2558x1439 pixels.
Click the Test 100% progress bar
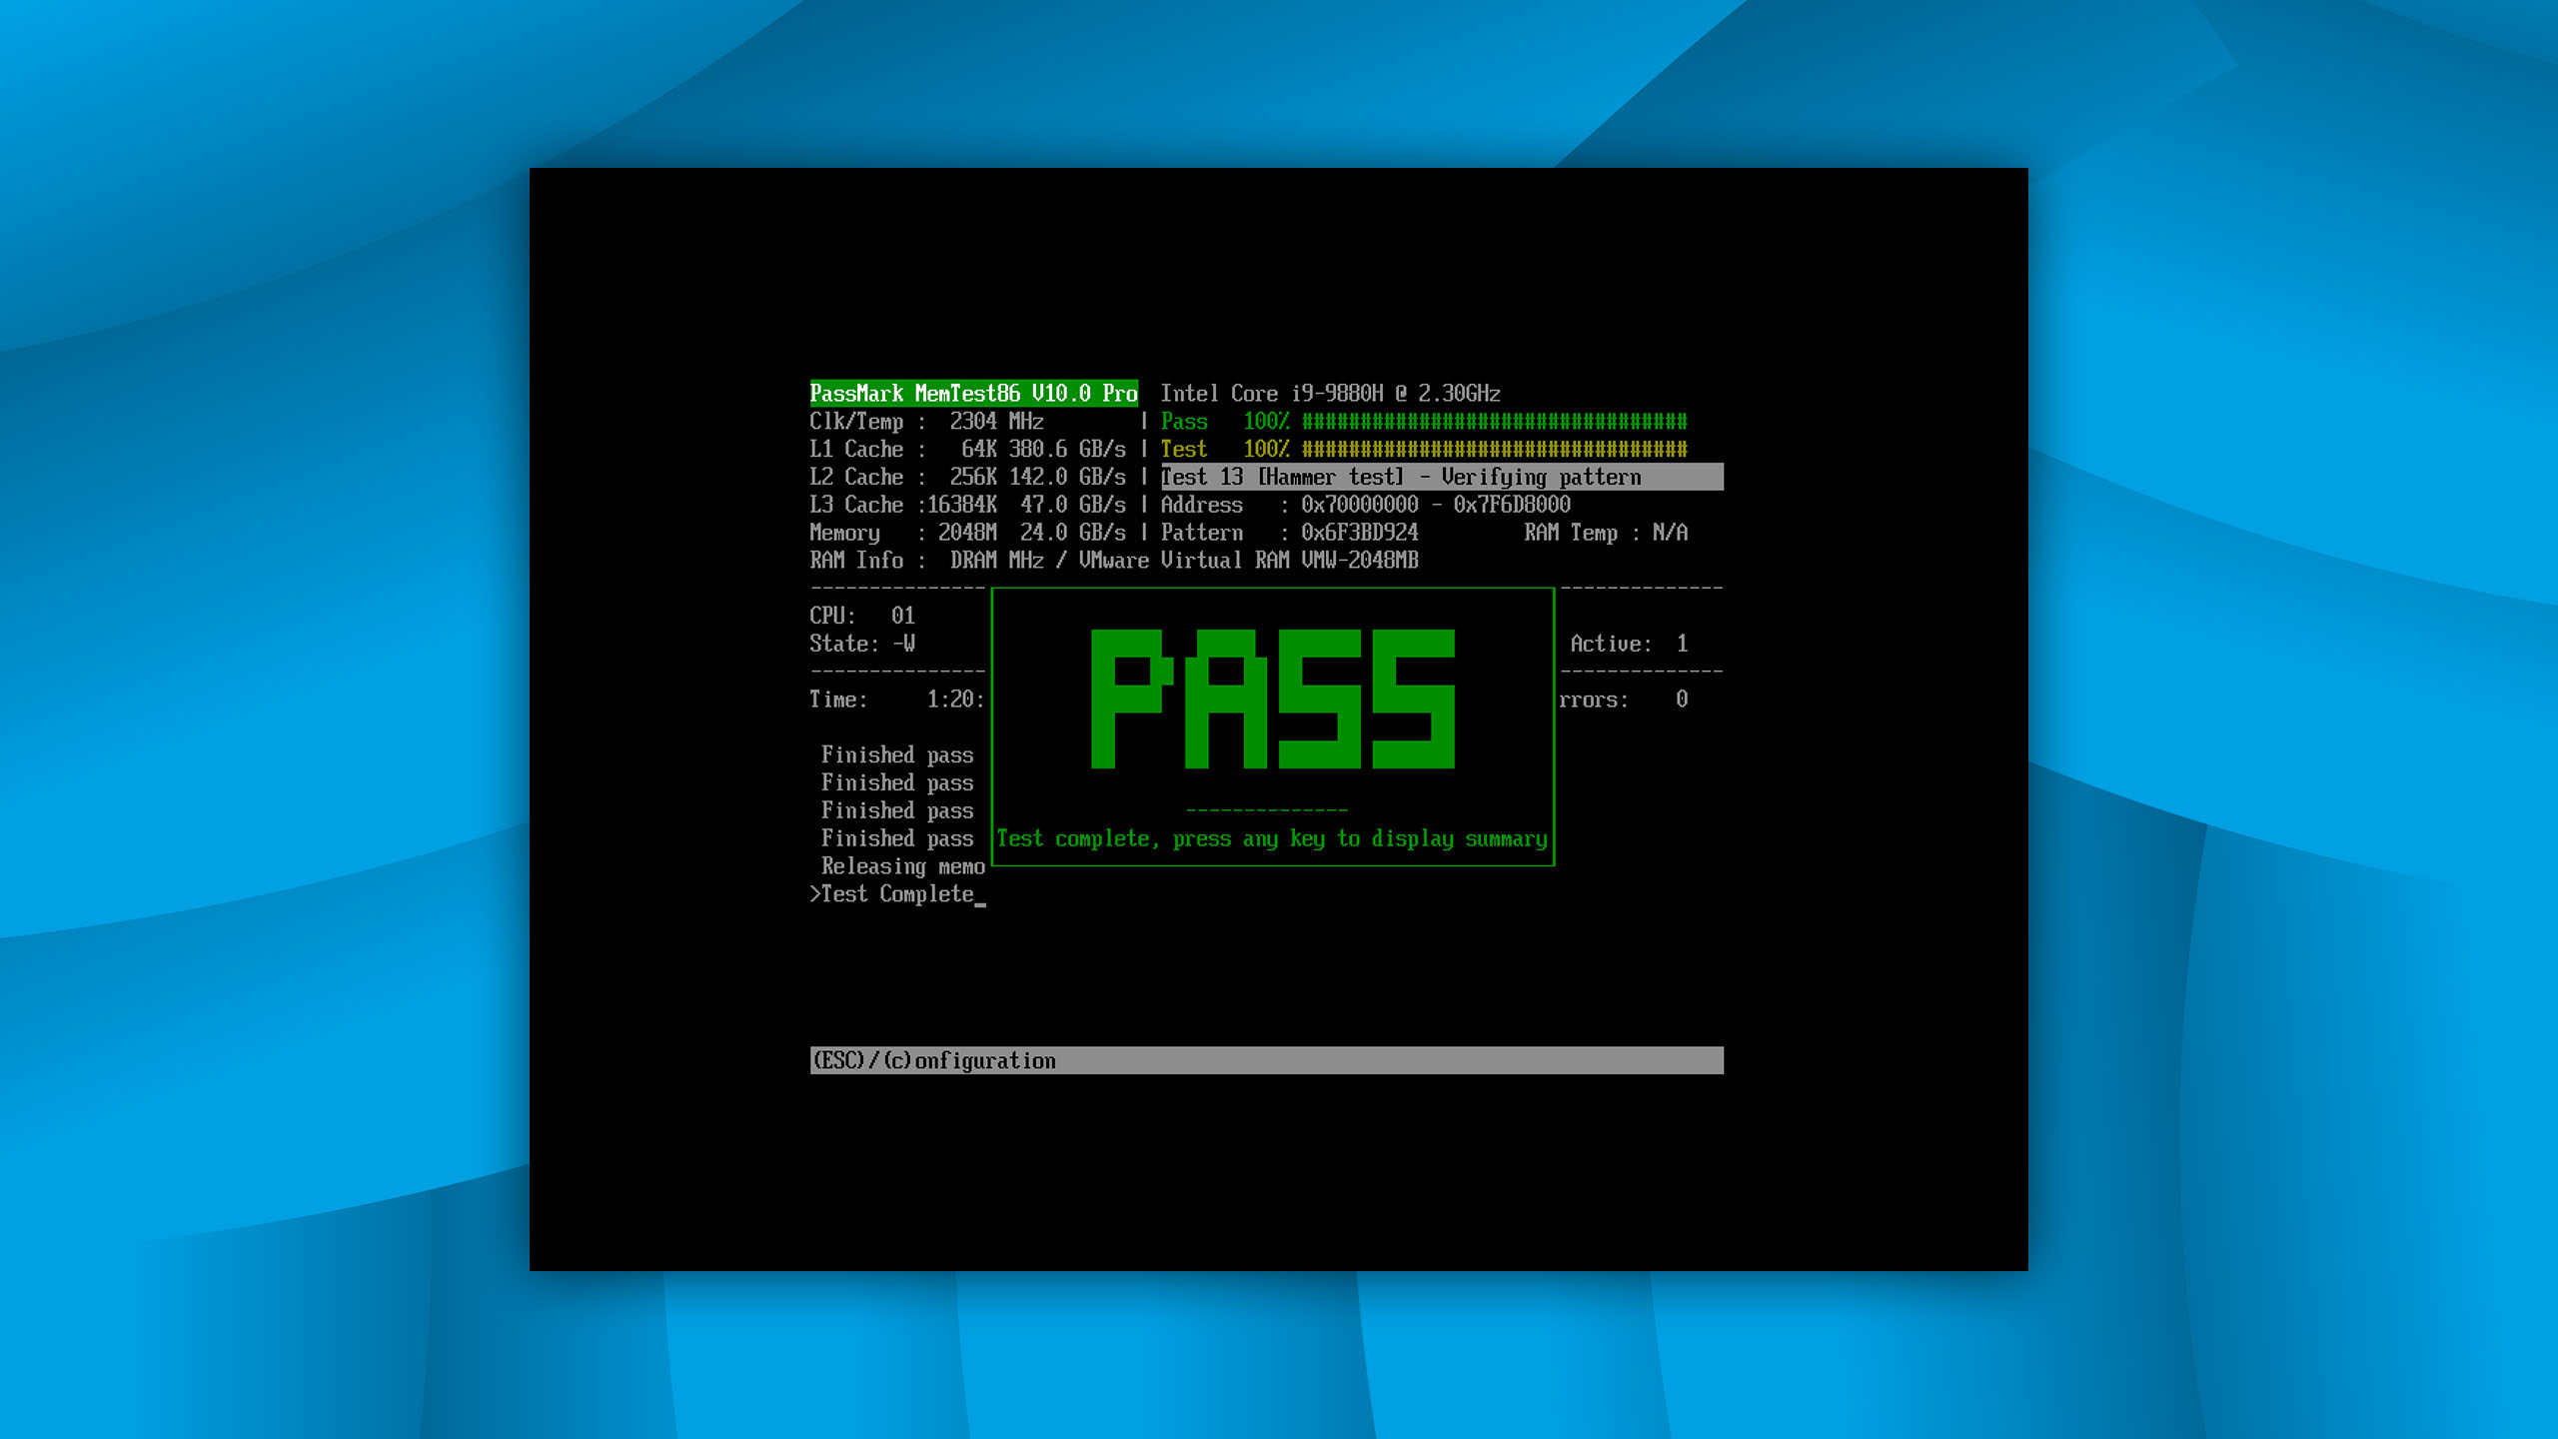coord(1424,450)
